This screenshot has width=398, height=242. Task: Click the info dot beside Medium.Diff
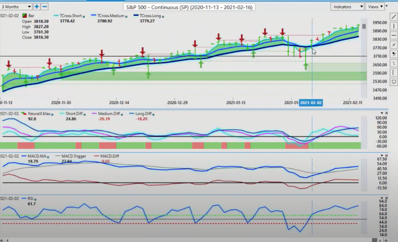122,114
